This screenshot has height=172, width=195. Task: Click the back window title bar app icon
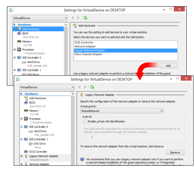11,10
